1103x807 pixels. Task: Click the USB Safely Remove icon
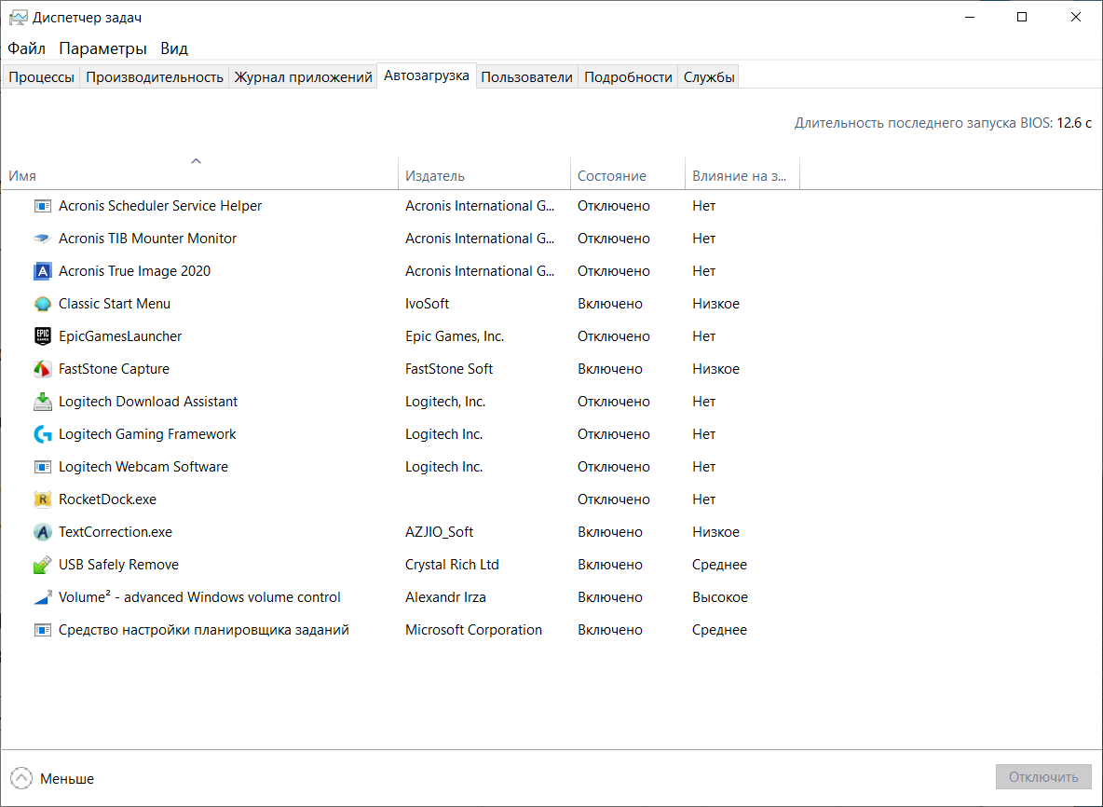click(x=42, y=565)
